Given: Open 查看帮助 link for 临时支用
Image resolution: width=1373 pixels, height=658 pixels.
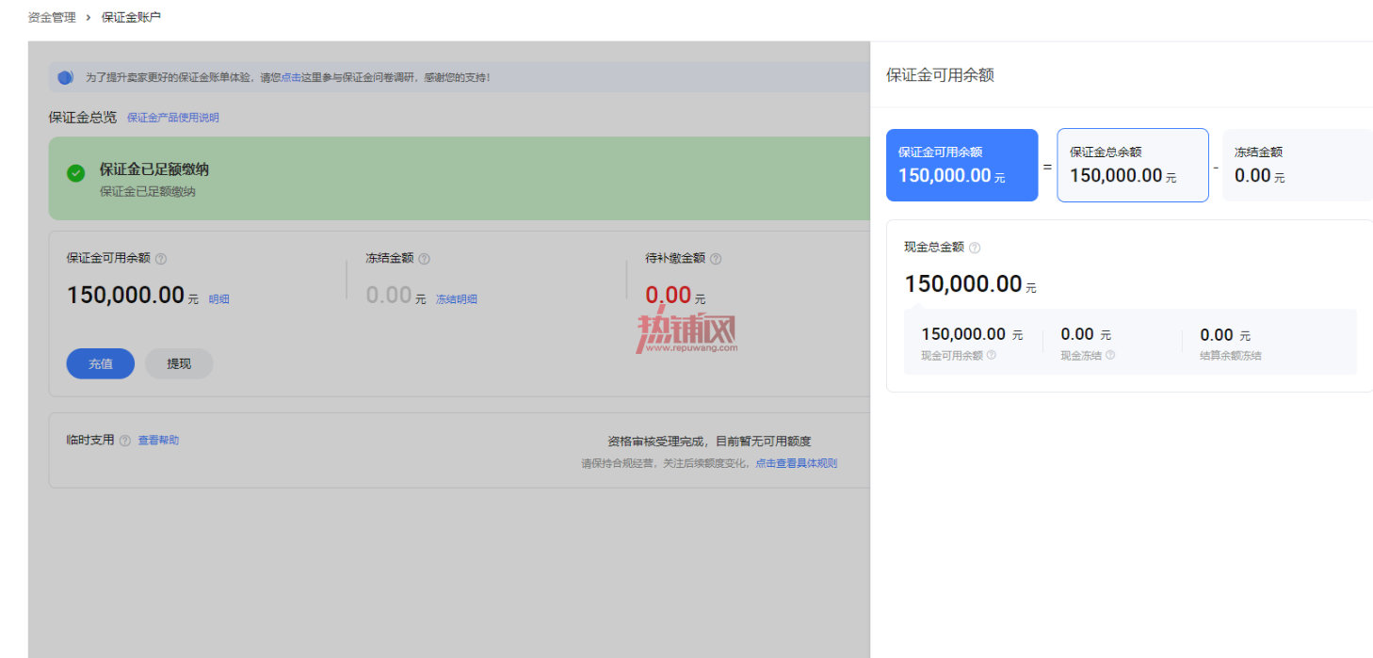Looking at the screenshot, I should point(158,440).
